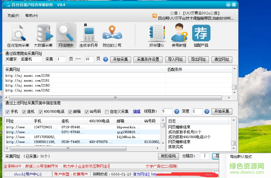271x178 pixels.
Task: Open 附近的公司 (nearby companies) feature
Action: 112,35
